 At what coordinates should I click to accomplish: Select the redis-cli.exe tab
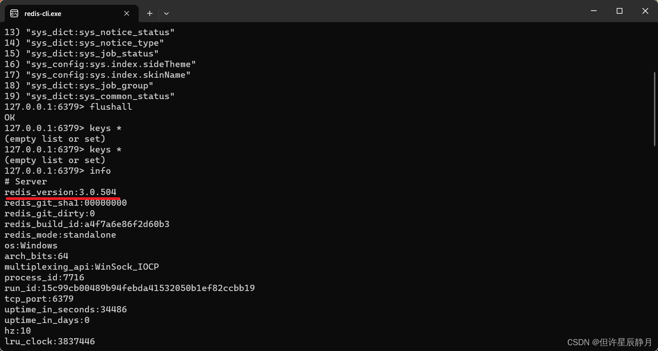[x=67, y=13]
